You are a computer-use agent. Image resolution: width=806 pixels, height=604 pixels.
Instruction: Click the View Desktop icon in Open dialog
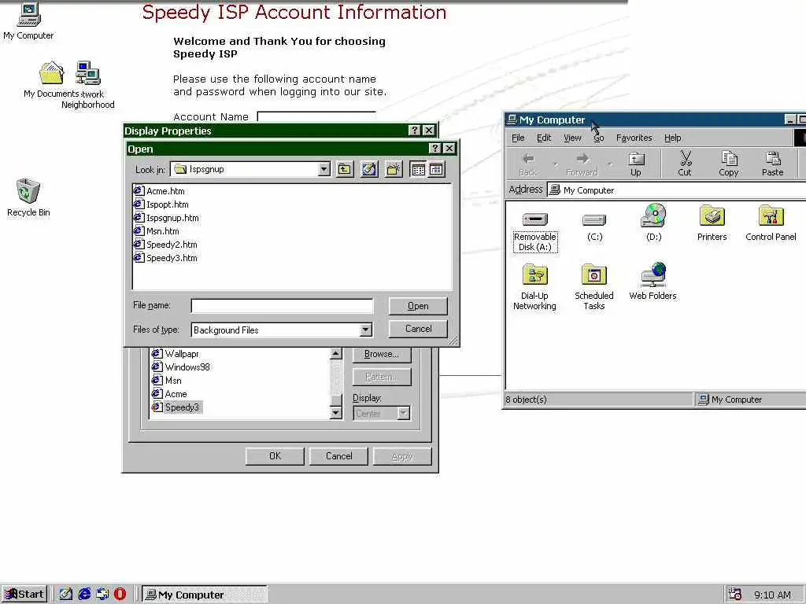[x=369, y=170]
